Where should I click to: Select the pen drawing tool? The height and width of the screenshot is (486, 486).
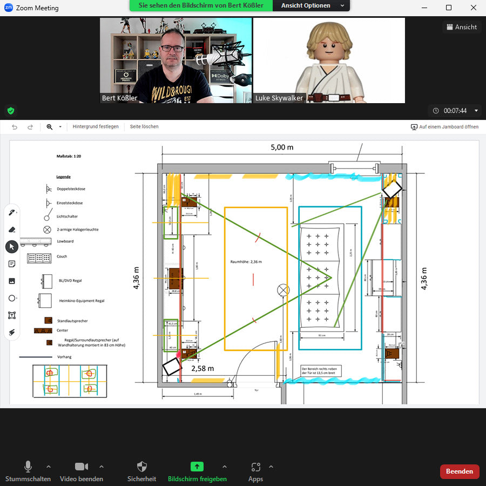tap(12, 213)
